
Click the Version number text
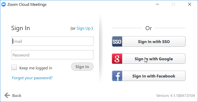click(175, 96)
